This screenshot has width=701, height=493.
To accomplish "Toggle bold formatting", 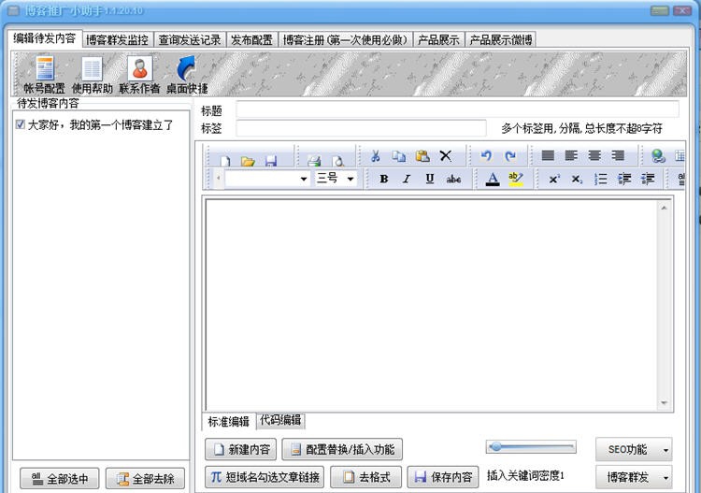I will pyautogui.click(x=383, y=179).
